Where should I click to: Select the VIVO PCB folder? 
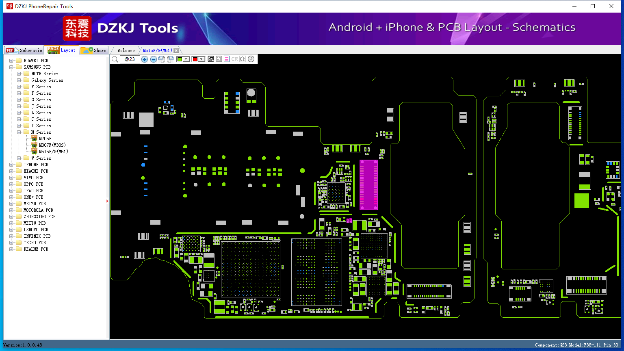tap(33, 178)
